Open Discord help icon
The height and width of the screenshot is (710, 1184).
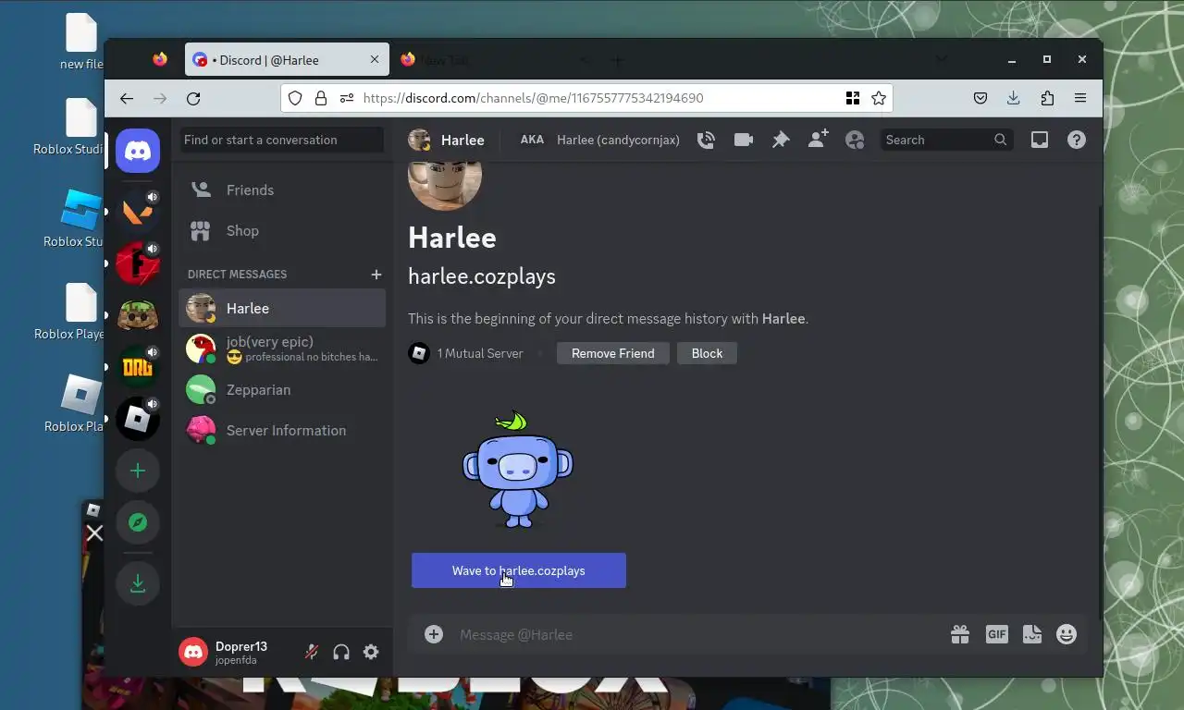point(1077,140)
